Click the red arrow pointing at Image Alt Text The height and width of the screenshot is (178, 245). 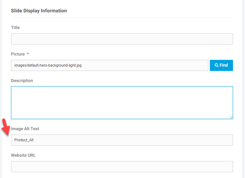point(6,127)
